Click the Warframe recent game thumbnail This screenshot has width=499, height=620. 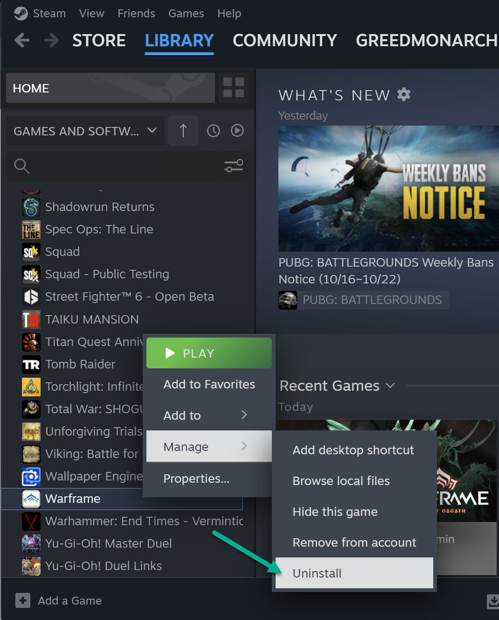(466, 471)
